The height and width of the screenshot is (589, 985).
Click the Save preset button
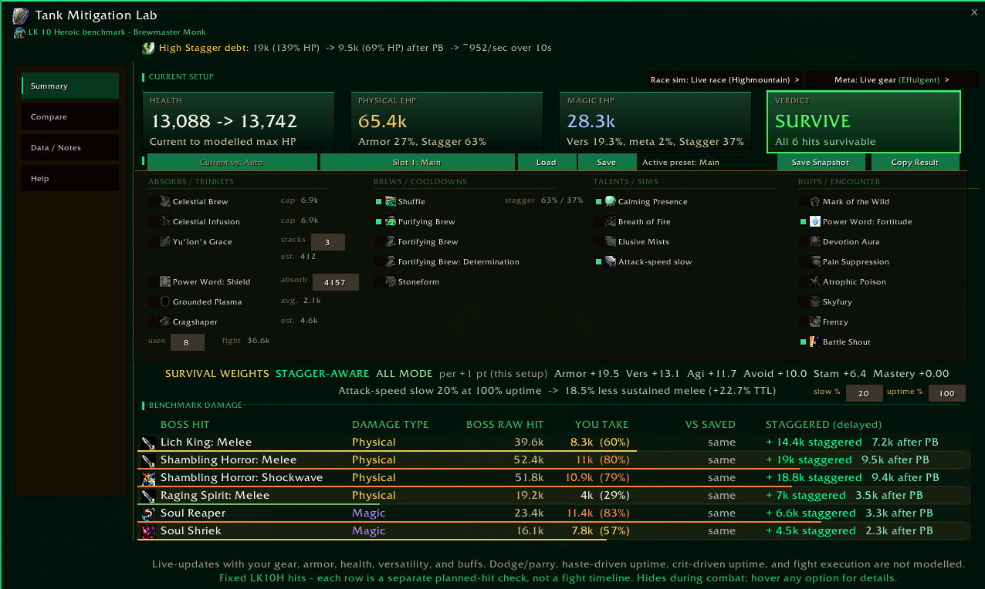pyautogui.click(x=607, y=162)
